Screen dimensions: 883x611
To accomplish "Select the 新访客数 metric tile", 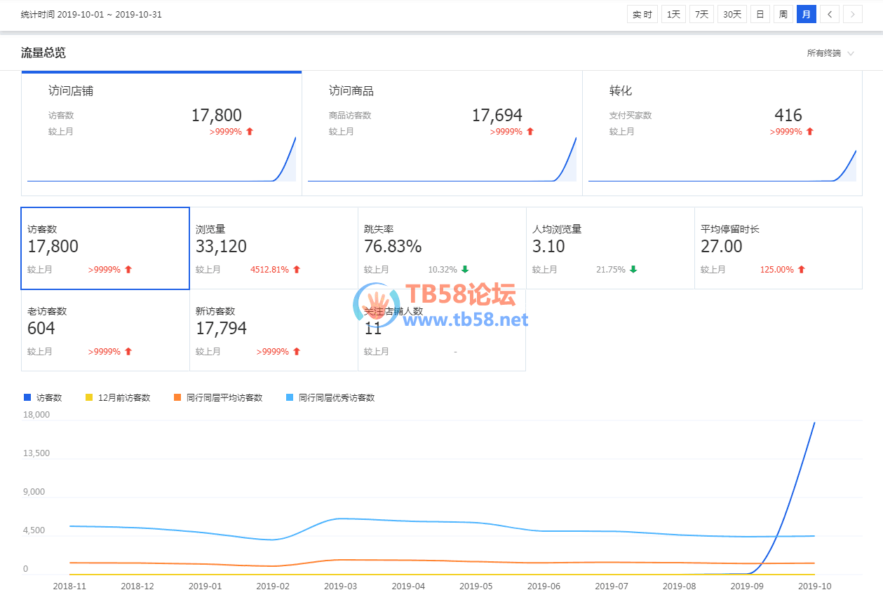I will [274, 330].
